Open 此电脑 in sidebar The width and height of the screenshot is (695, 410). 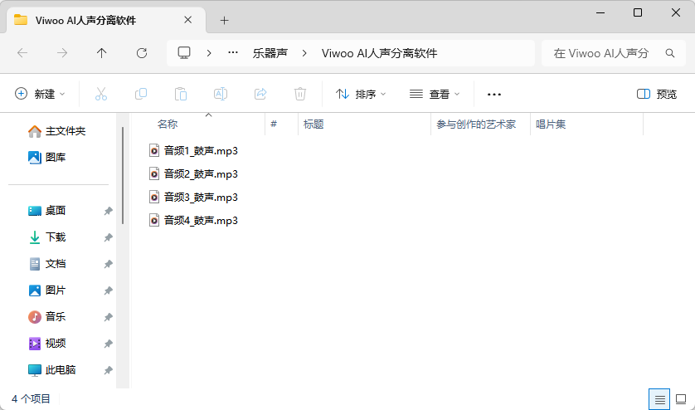[61, 370]
